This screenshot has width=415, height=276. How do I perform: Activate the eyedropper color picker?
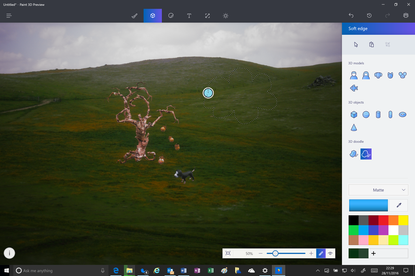tap(398, 205)
